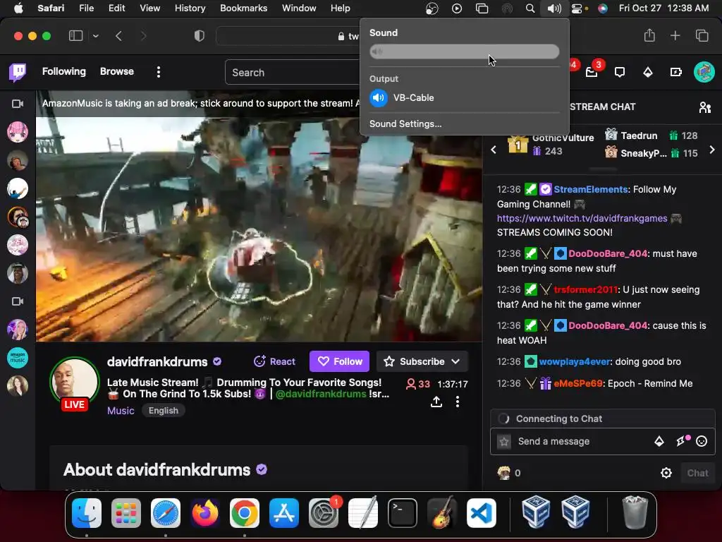Viewport: 722px width, 542px height.
Task: Open the Twitch more options menu
Action: click(x=159, y=72)
